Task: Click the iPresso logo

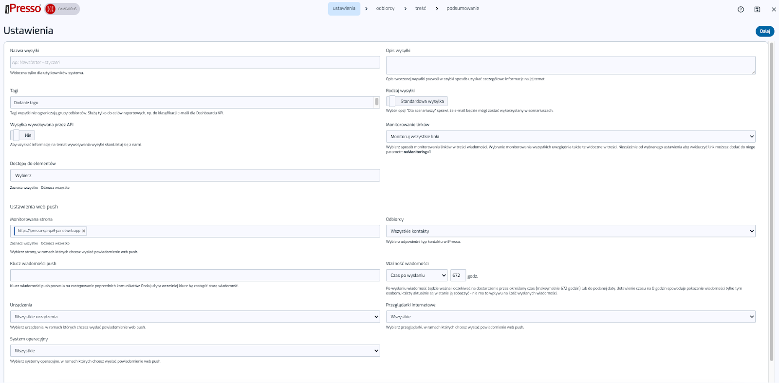Action: click(x=23, y=9)
